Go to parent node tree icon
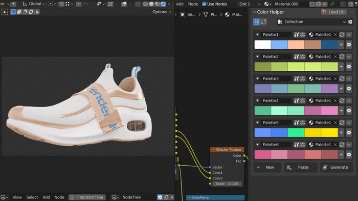The width and height of the screenshot is (358, 201). [343, 4]
